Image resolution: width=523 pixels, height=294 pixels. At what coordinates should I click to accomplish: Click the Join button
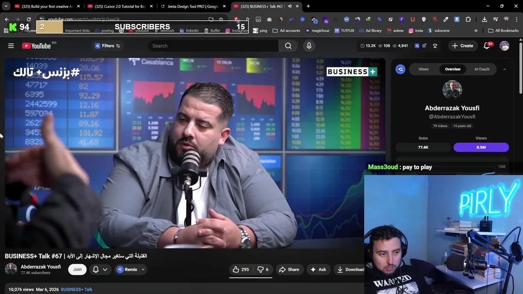(77, 269)
